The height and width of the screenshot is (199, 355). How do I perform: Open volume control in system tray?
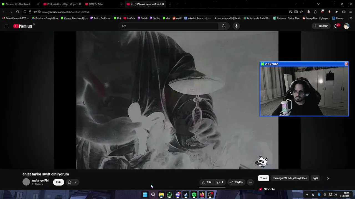pyautogui.click(x=335, y=195)
